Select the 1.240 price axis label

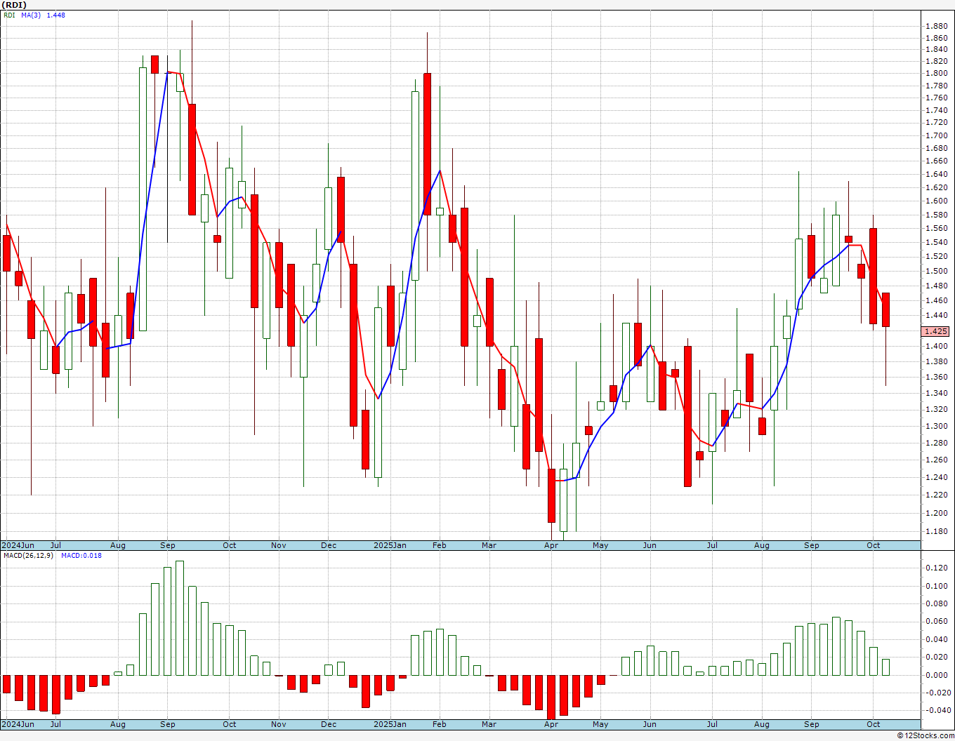click(936, 477)
